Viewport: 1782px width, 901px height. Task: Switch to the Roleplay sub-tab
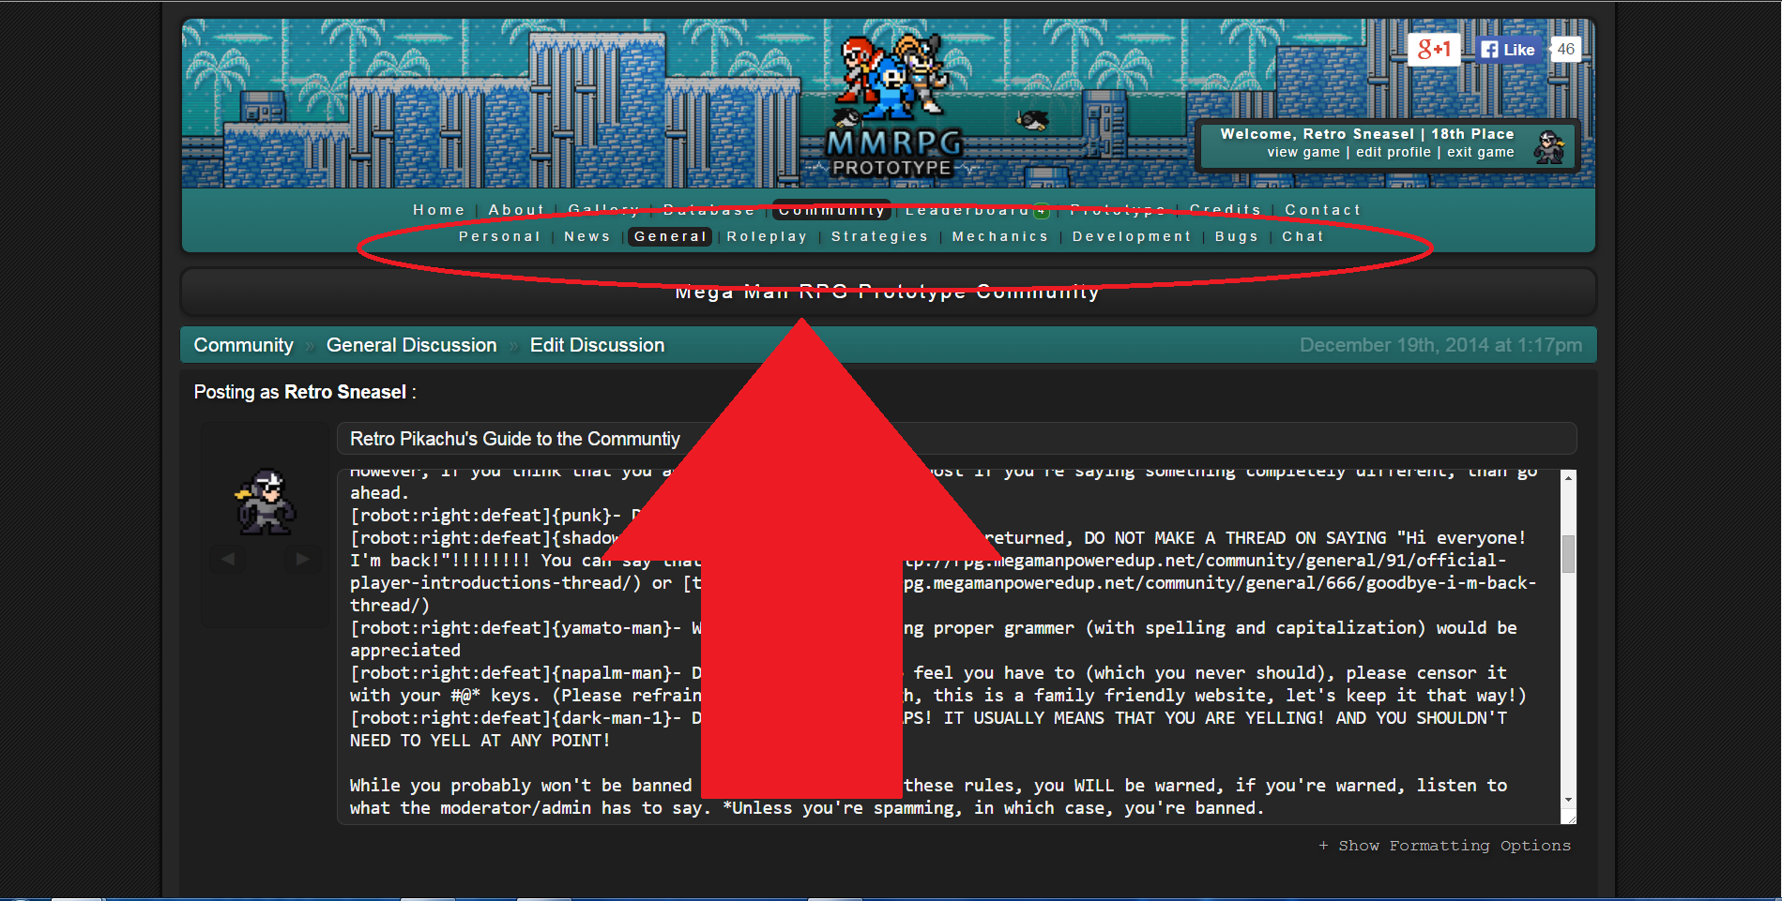pyautogui.click(x=767, y=236)
